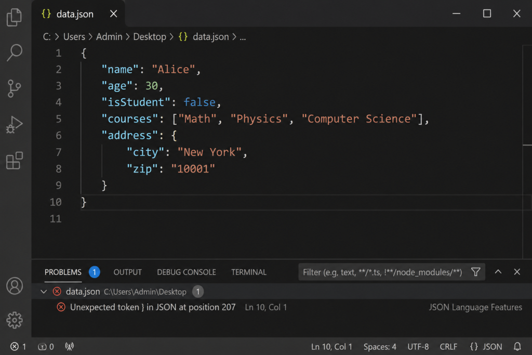Open the Search view icon

[x=14, y=52]
